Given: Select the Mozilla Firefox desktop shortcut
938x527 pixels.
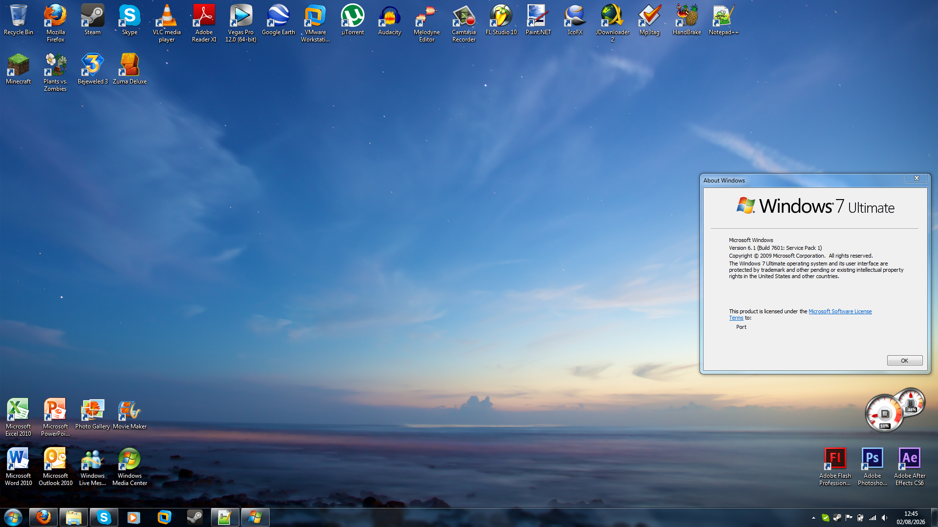Looking at the screenshot, I should click(56, 23).
